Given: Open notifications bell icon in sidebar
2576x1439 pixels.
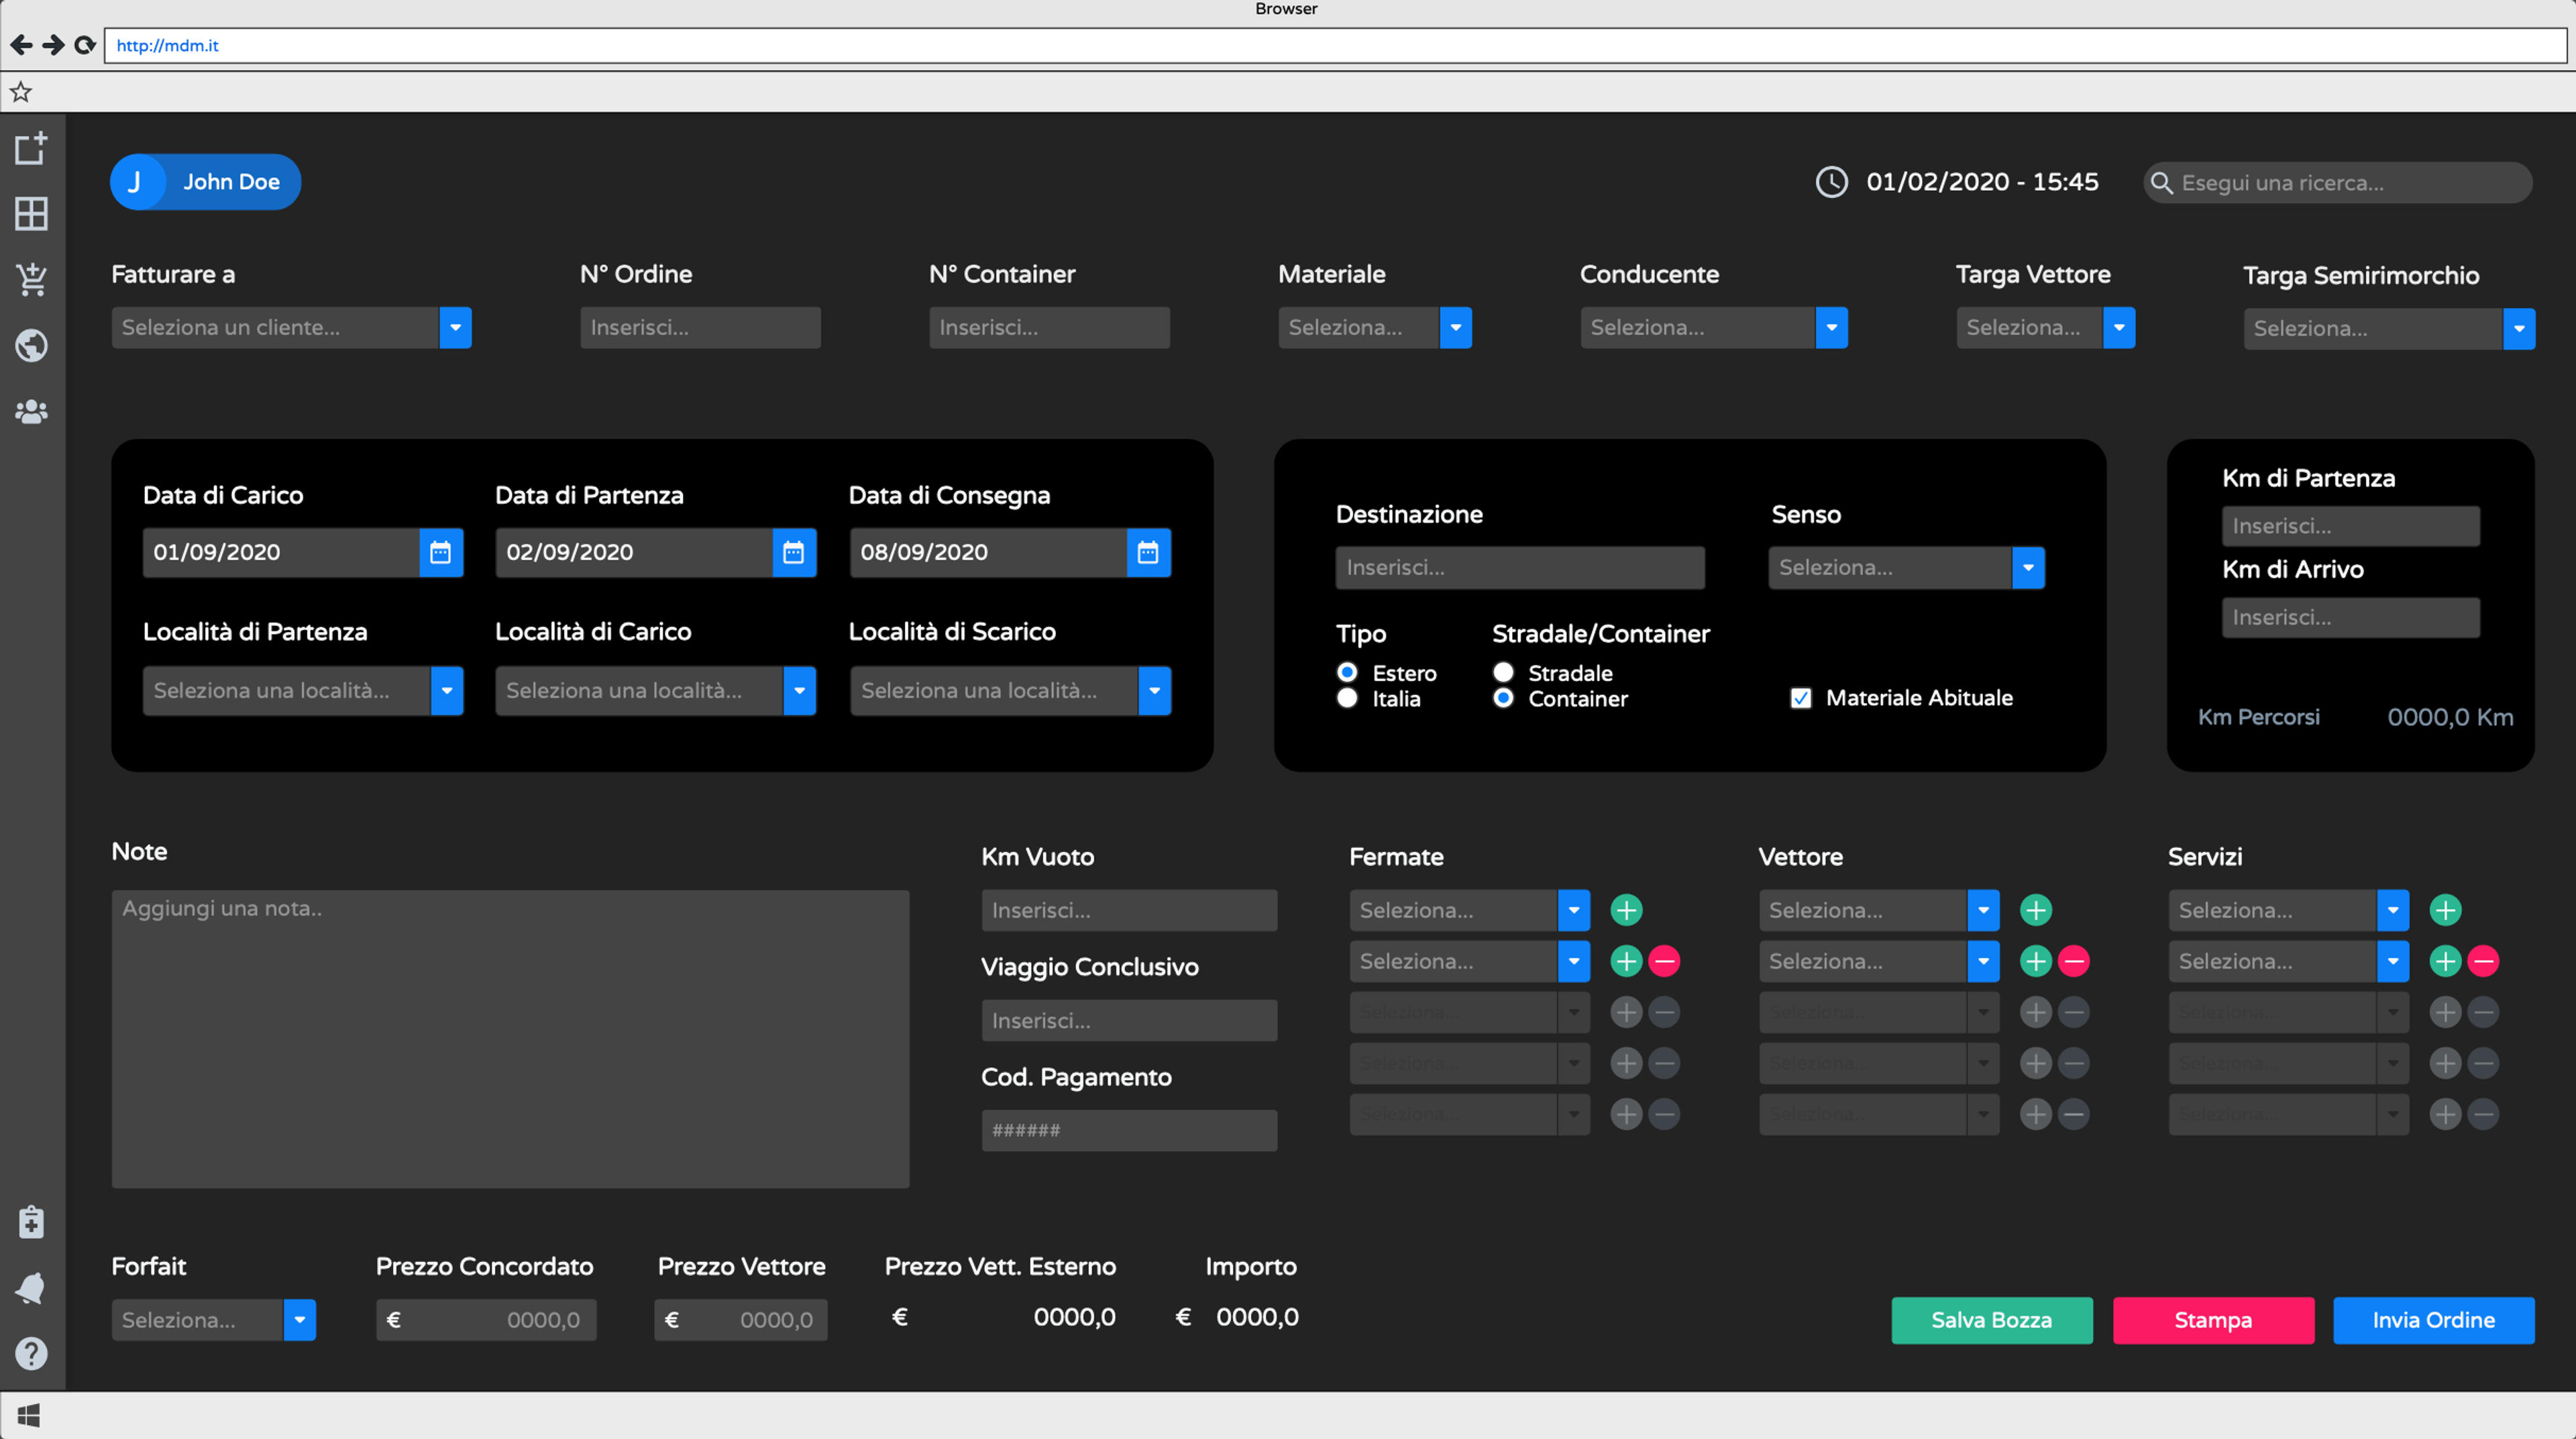Looking at the screenshot, I should tap(32, 1288).
